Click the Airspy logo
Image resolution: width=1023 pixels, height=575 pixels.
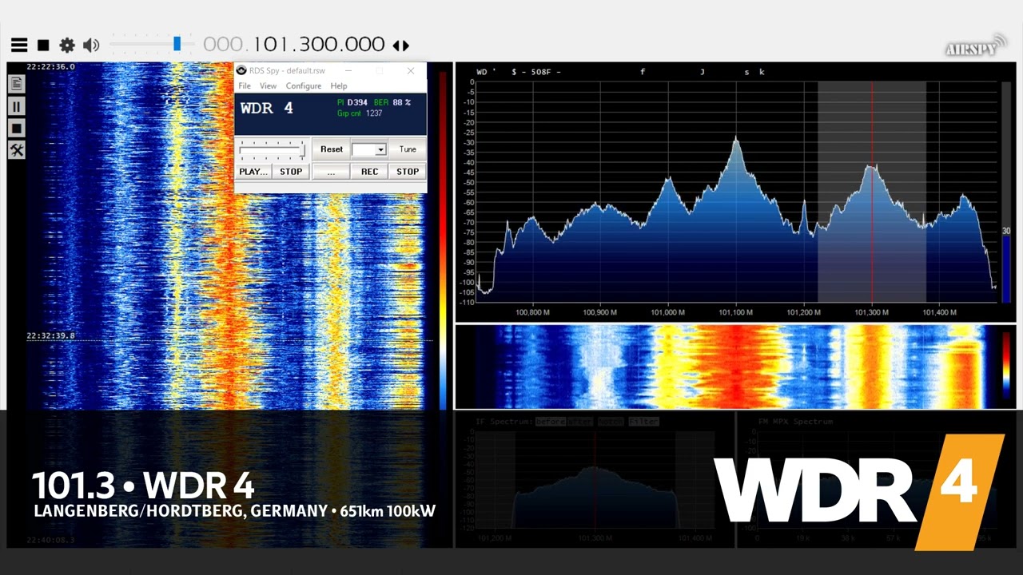coord(976,46)
